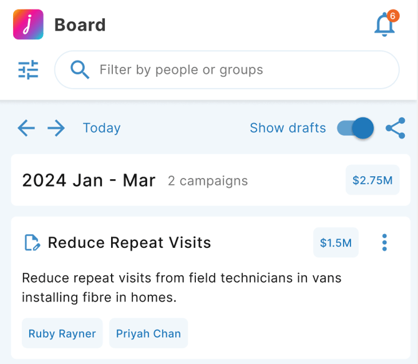Select the Priyah Chan person chip

click(148, 333)
